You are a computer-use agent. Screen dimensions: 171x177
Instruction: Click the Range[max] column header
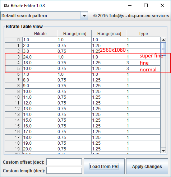point(109,33)
